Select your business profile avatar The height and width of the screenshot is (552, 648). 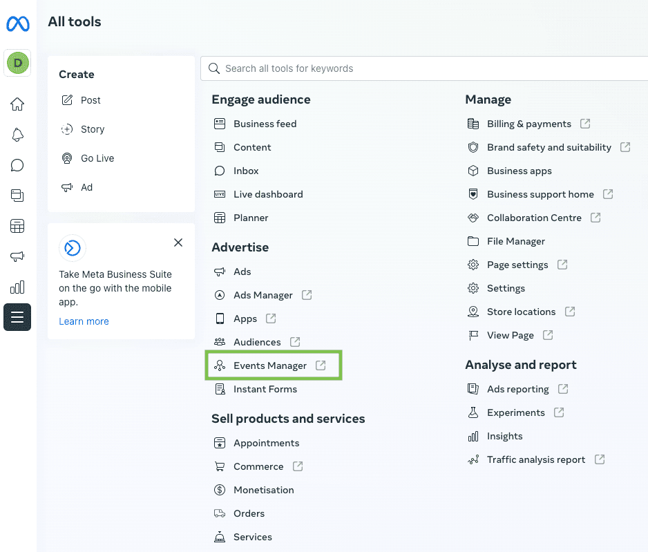(x=17, y=63)
